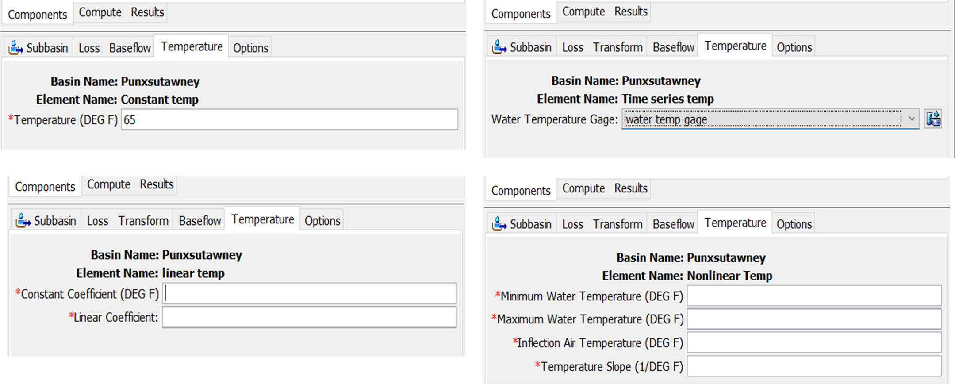
Task: Click the Inflection Air Temperature input field
Action: click(813, 343)
